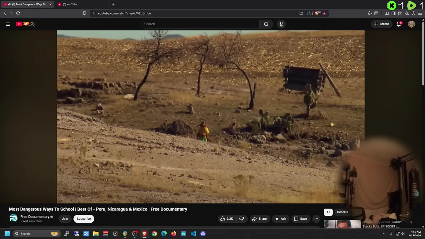This screenshot has width=425, height=239.
Task: Go to YouTube home via logo
Action: point(26,24)
